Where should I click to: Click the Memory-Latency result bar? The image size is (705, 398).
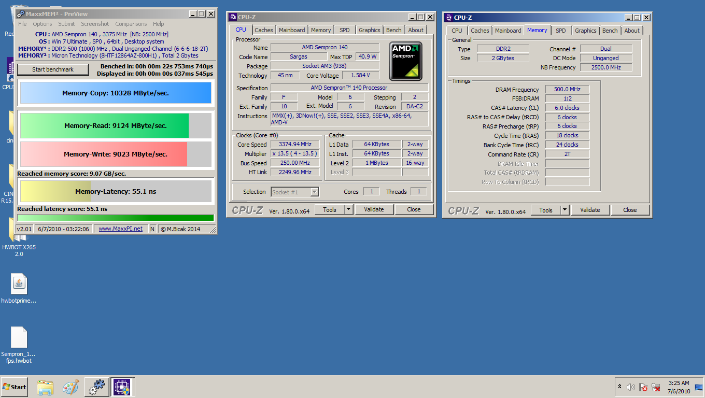pos(116,191)
